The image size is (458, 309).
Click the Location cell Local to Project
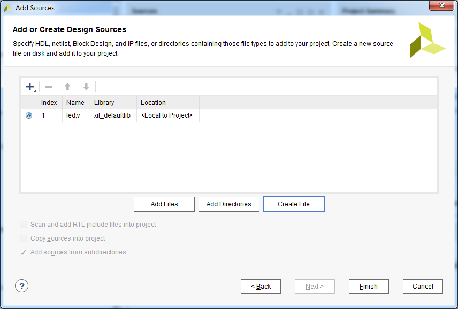[x=168, y=115]
